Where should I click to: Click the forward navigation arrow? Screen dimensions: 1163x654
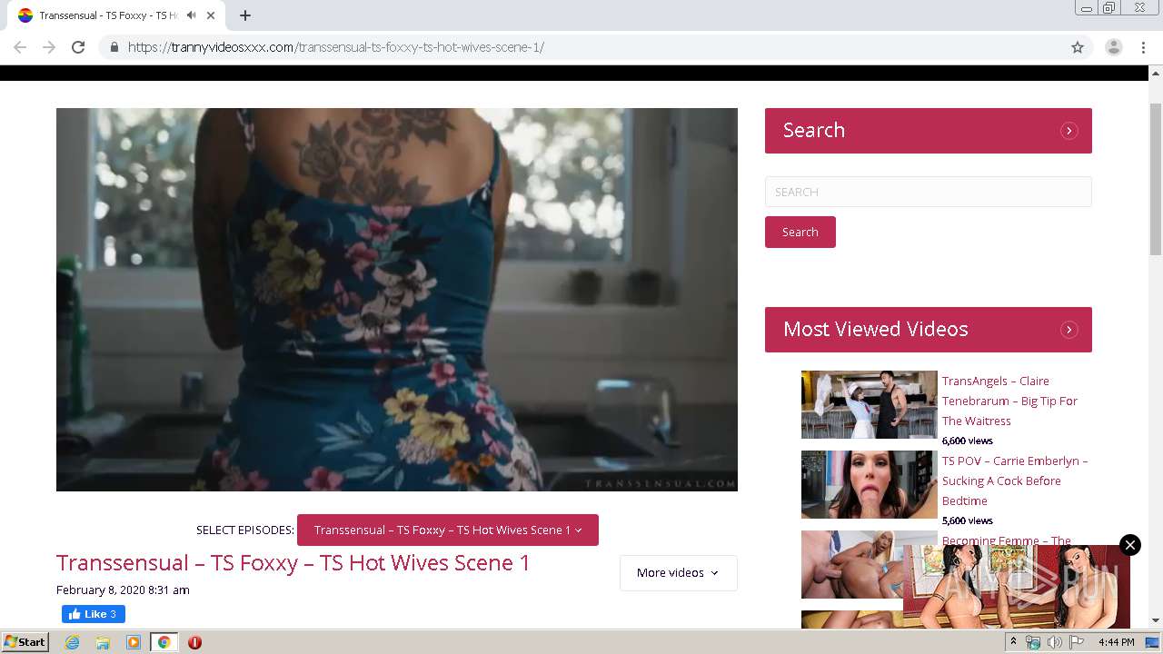pyautogui.click(x=49, y=47)
